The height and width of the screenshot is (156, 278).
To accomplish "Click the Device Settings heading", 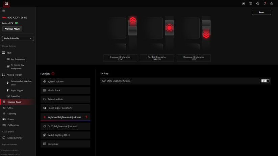I will point(9,46).
